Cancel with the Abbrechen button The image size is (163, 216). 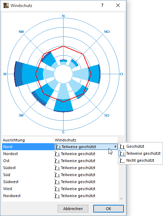point(73,209)
